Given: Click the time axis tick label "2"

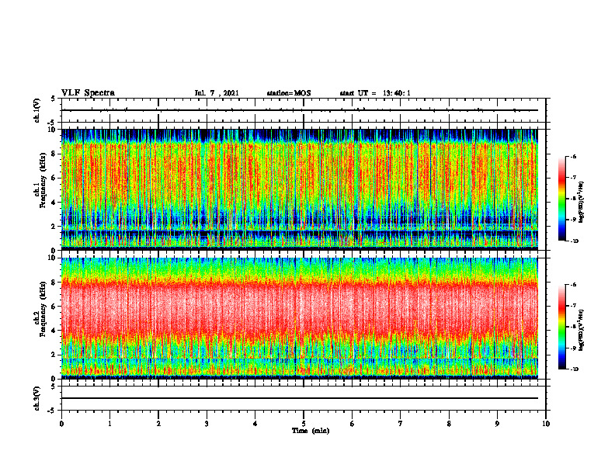Looking at the screenshot, I should (x=158, y=424).
